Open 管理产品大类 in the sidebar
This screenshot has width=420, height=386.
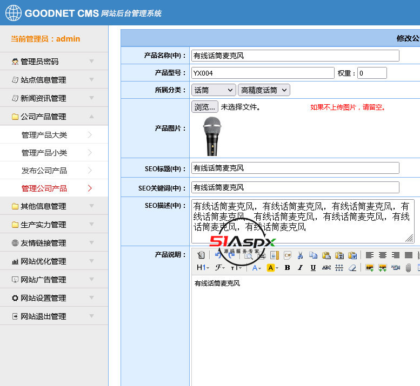(x=44, y=135)
